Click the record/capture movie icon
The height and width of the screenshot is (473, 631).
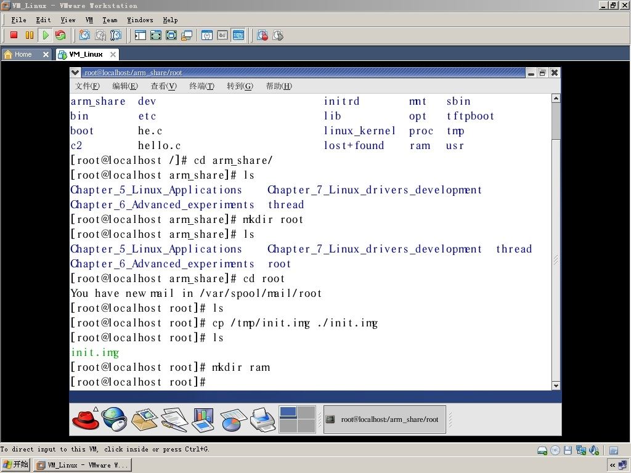pyautogui.click(x=263, y=35)
